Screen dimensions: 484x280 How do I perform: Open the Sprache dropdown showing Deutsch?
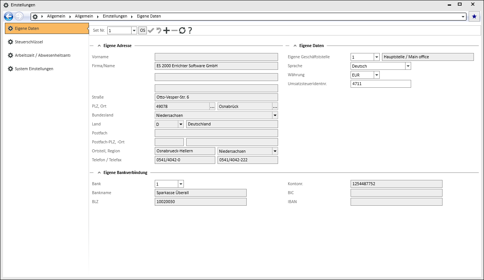pos(408,66)
